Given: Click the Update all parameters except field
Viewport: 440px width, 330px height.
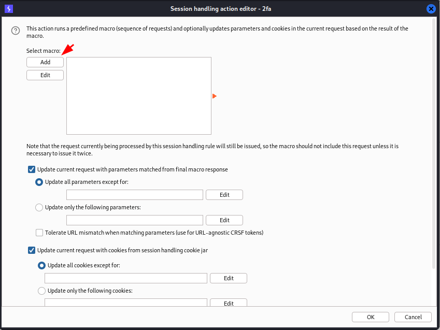Looking at the screenshot, I should click(x=135, y=195).
